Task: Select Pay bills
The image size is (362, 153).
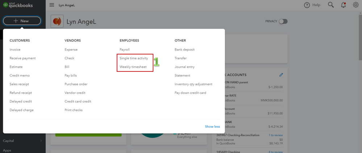Action: click(71, 75)
